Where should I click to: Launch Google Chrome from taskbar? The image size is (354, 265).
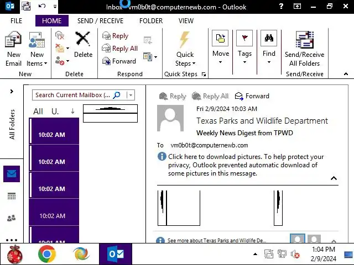[46, 254]
